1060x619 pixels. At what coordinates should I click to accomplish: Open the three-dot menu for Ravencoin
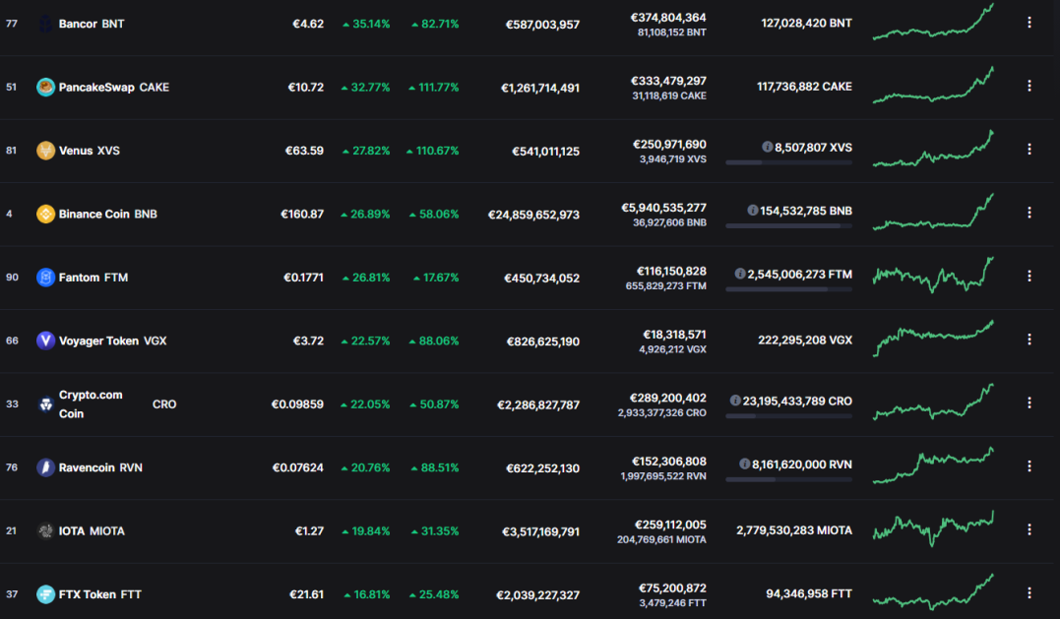[1029, 466]
